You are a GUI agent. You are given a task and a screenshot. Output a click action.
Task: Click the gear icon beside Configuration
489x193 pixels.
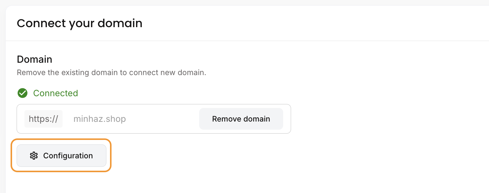pos(34,156)
